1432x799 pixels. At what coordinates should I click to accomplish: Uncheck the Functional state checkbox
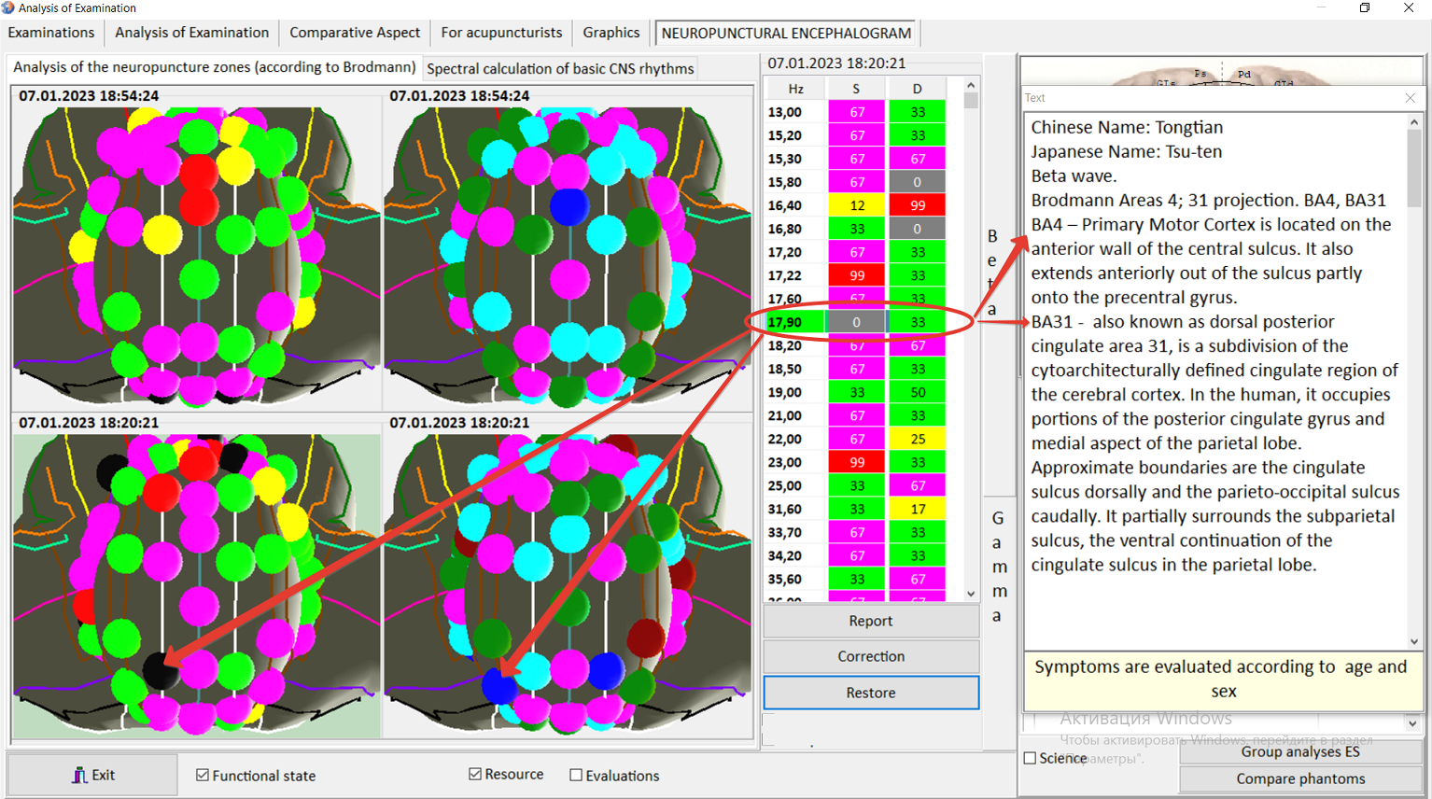point(203,775)
